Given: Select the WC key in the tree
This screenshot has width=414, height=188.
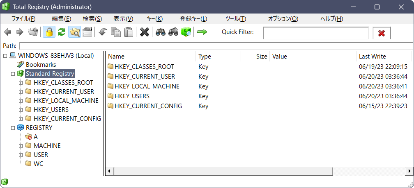Looking at the screenshot, I should point(38,163).
